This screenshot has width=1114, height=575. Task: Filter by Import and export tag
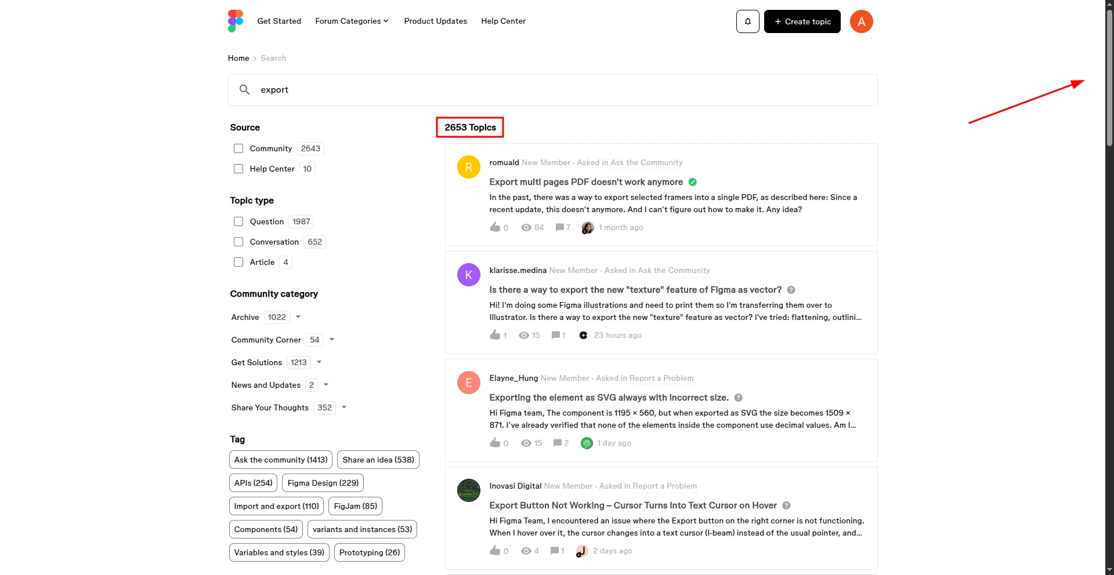pos(276,506)
